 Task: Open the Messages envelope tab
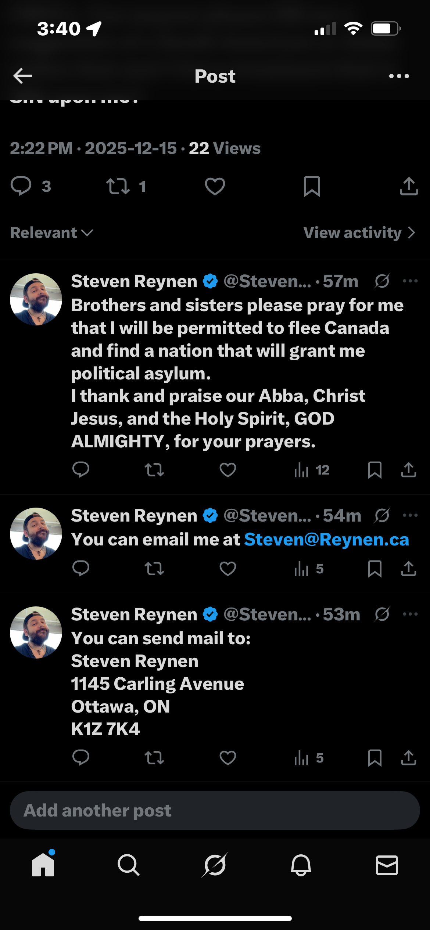[x=387, y=865]
